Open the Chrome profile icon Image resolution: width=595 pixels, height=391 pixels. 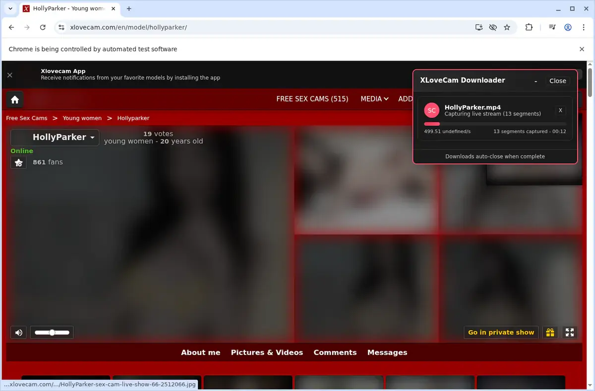[x=568, y=27]
